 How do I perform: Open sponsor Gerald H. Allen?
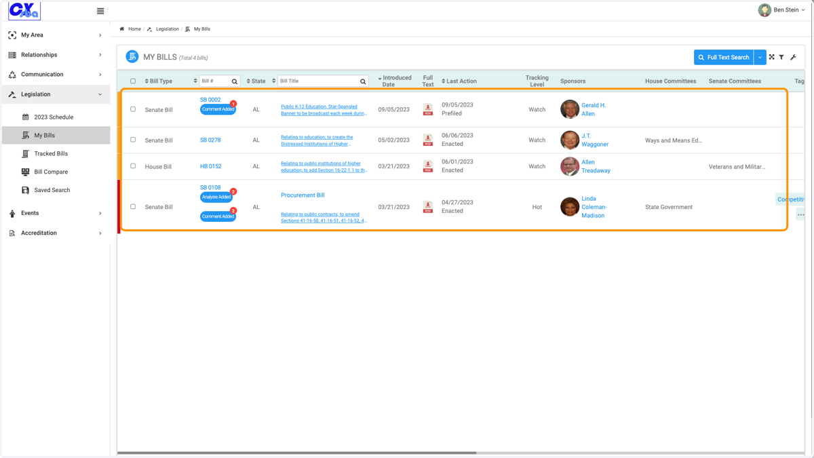pyautogui.click(x=594, y=109)
